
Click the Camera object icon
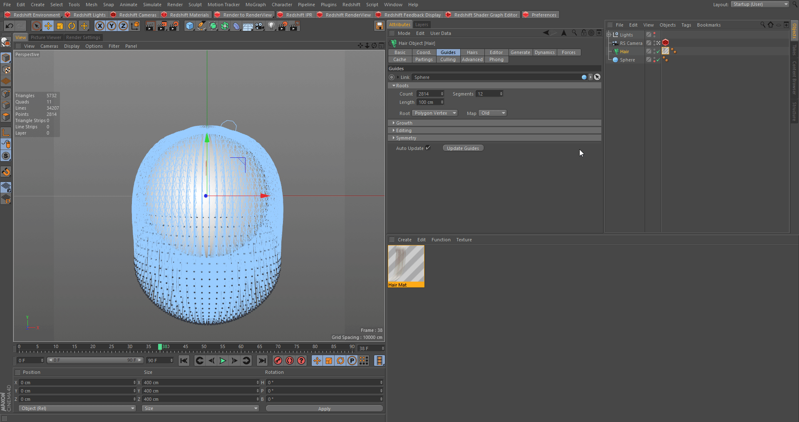[260, 26]
